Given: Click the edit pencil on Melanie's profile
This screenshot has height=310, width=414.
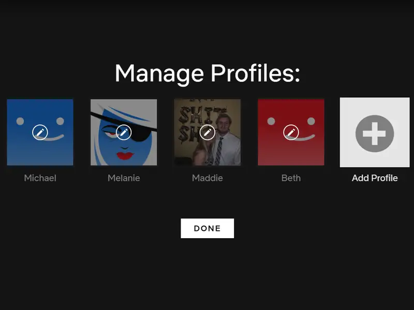Looking at the screenshot, I should tap(124, 133).
